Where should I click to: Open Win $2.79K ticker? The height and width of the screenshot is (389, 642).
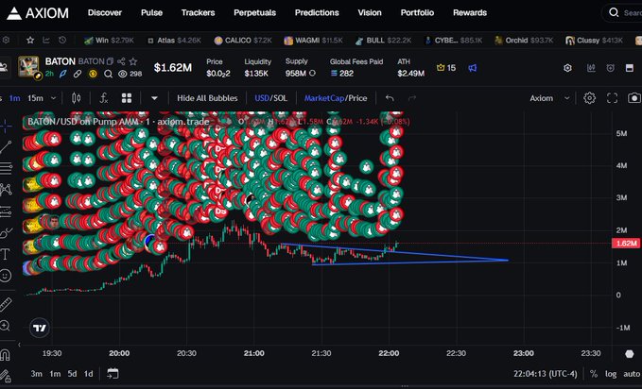(x=109, y=40)
